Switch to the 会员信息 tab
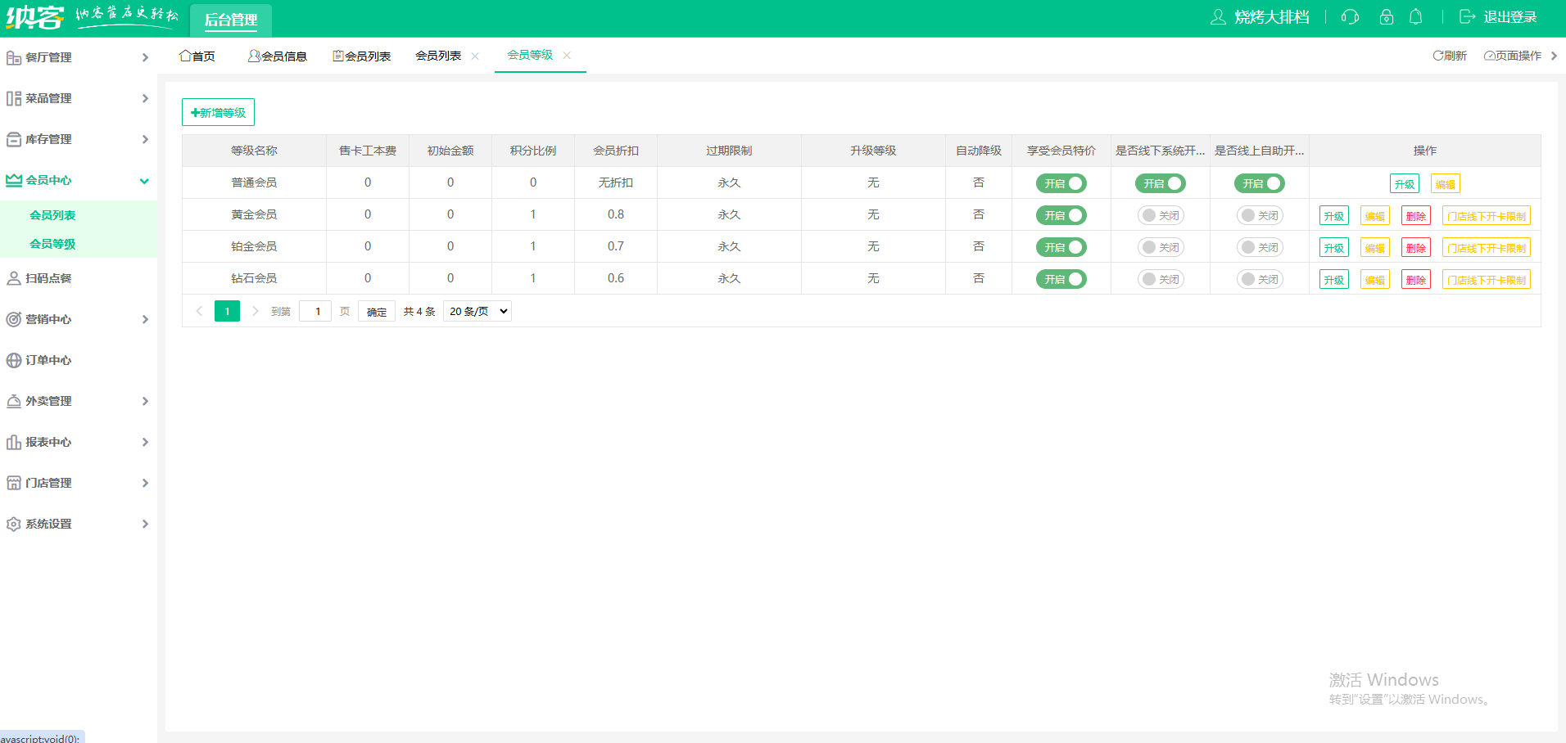 click(x=278, y=56)
